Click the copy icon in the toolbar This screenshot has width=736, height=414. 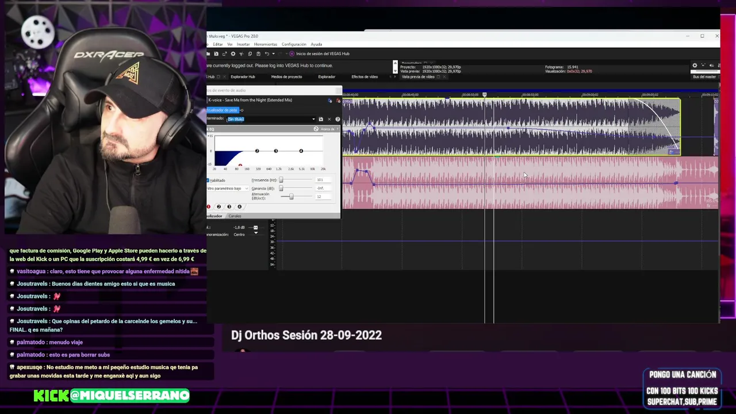pos(250,53)
